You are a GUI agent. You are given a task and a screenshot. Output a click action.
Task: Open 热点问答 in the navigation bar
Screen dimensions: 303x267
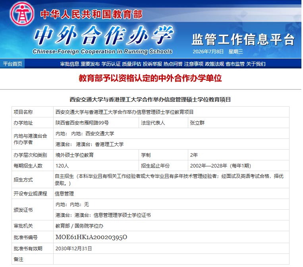click(173, 64)
